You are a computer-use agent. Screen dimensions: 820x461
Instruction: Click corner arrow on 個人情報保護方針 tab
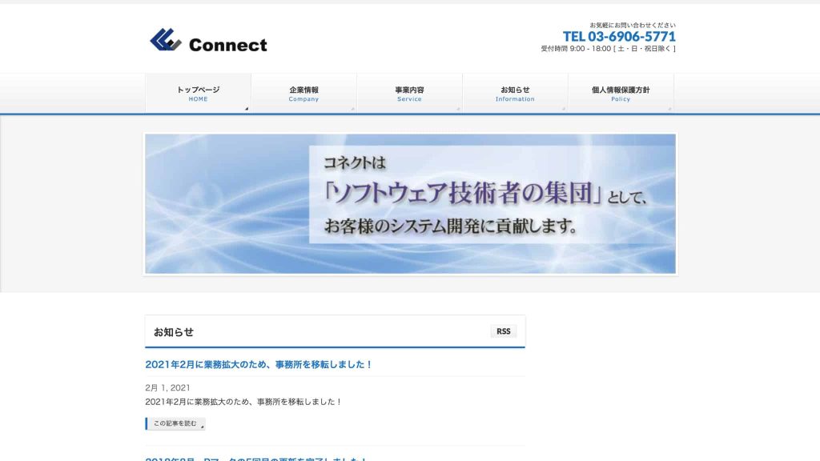point(669,108)
